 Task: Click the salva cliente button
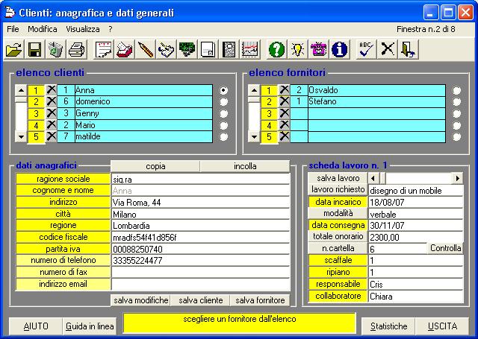tap(200, 300)
